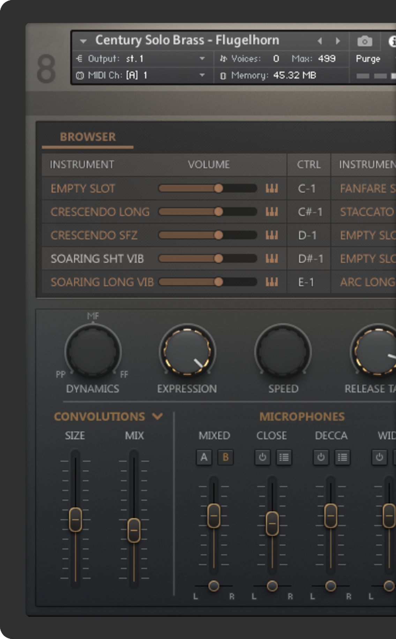Click the Expression knob
396x639 pixels.
click(x=187, y=351)
